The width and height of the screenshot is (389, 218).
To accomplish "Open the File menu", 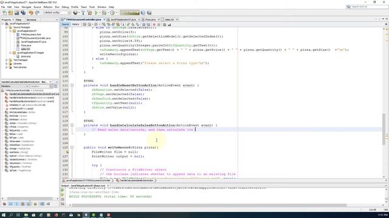I will 3,7.
